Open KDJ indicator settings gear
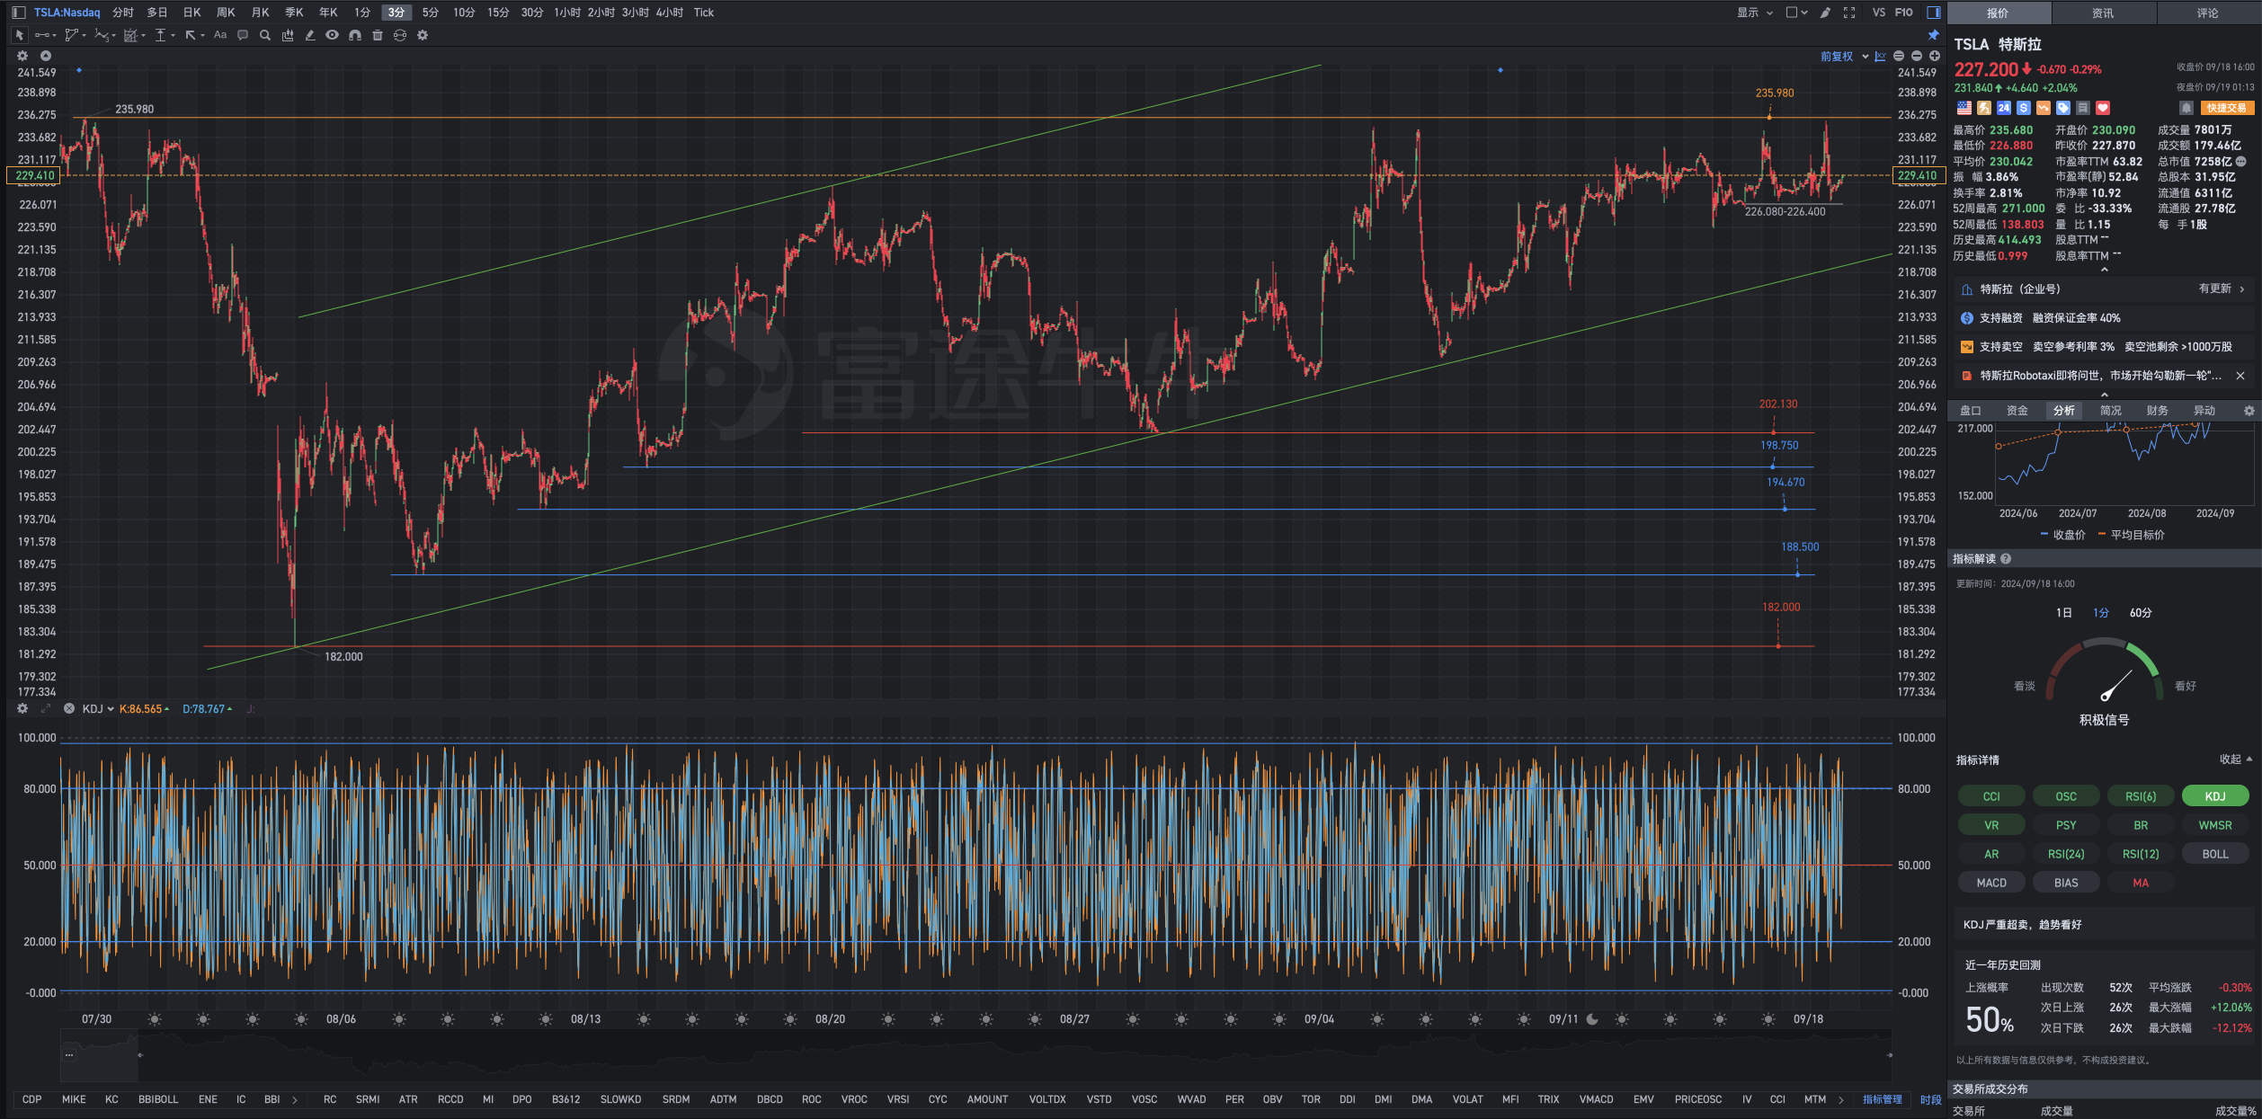This screenshot has width=2262, height=1119. coord(22,708)
